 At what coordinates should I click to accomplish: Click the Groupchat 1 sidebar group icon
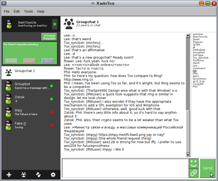click(x=8, y=73)
